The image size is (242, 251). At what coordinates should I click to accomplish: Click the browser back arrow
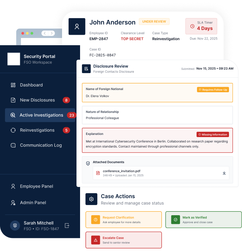click(x=44, y=33)
